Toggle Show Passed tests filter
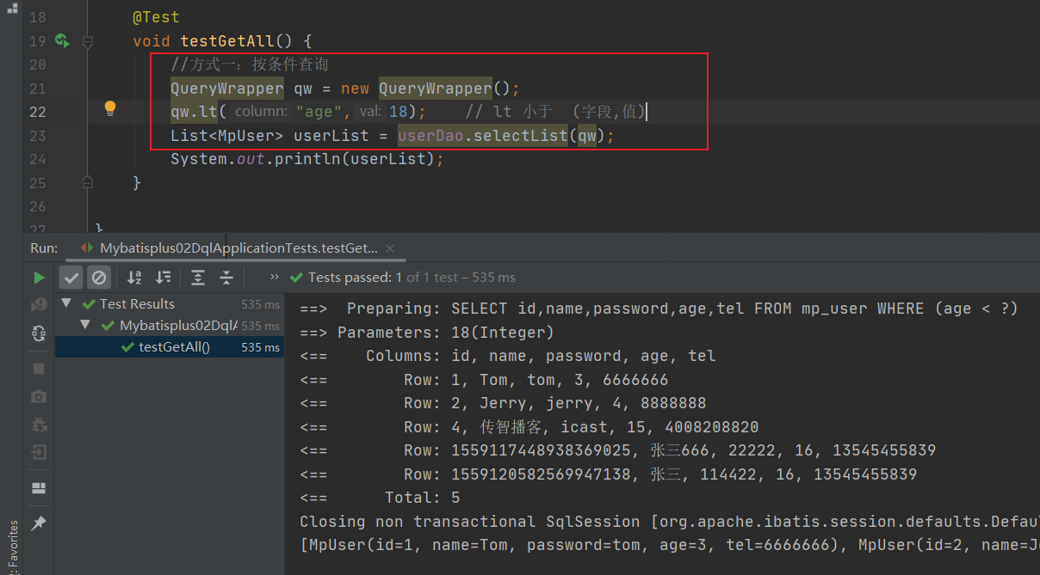Image resolution: width=1040 pixels, height=575 pixels. coord(71,278)
